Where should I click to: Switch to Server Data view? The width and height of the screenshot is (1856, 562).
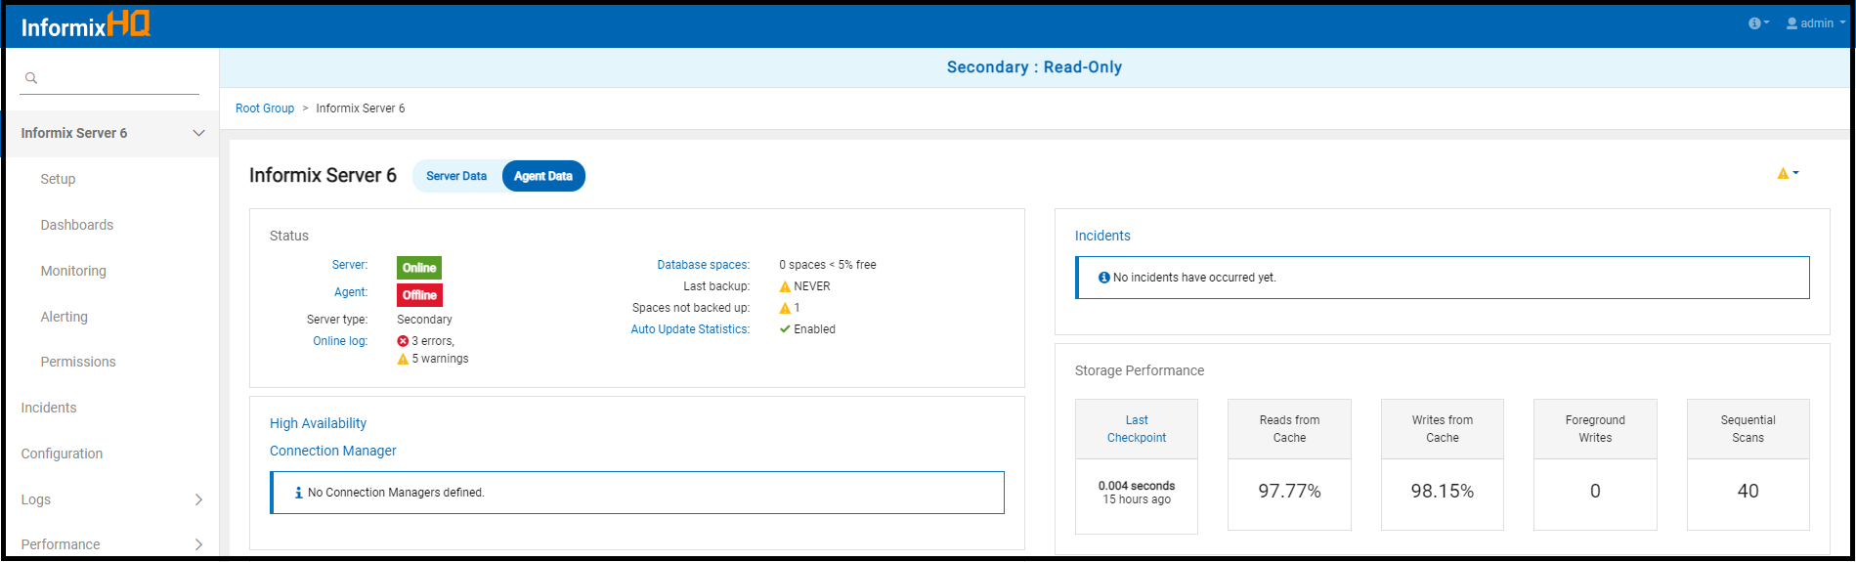click(x=456, y=176)
